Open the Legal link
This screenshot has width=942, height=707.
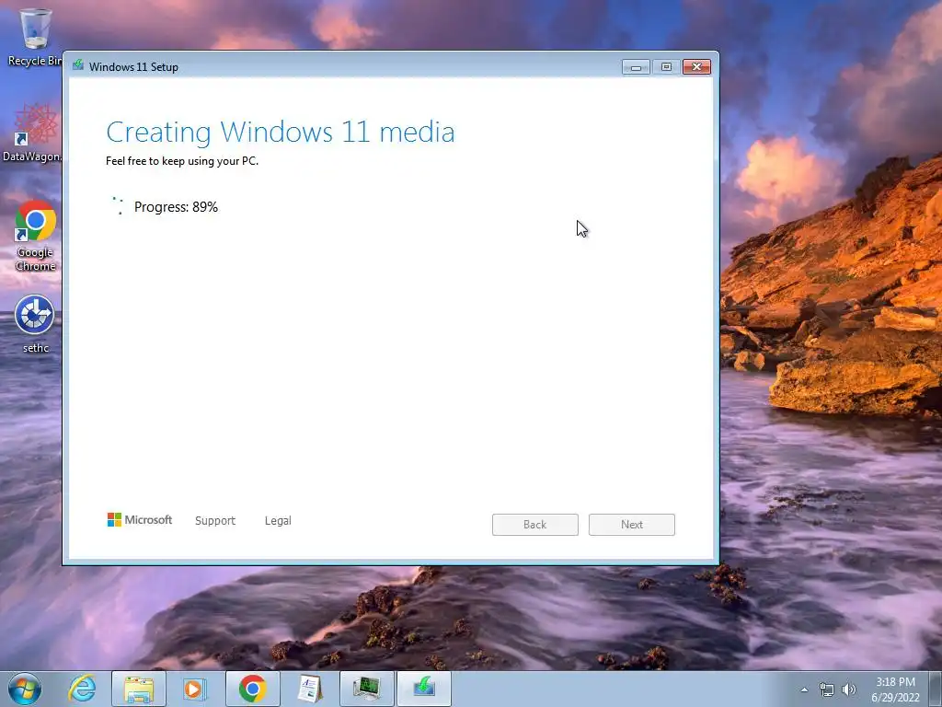(278, 521)
